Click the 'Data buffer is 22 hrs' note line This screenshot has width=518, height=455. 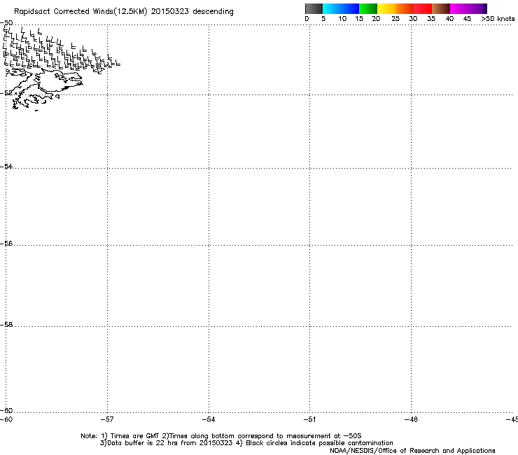click(167, 443)
